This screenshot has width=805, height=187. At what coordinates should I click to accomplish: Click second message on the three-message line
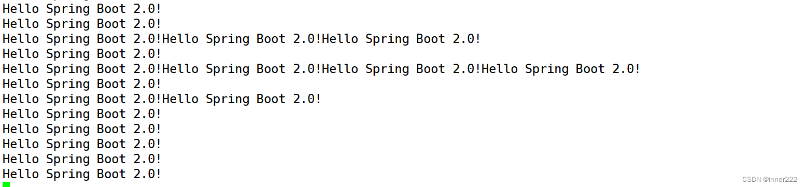click(242, 39)
